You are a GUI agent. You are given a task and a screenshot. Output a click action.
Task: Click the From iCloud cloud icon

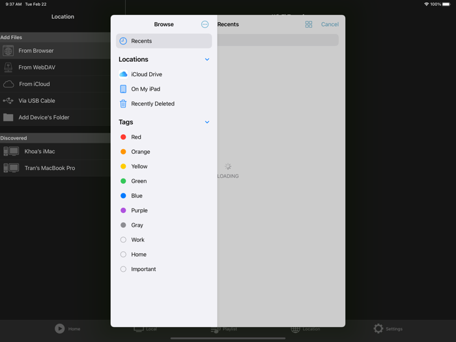[x=8, y=84]
